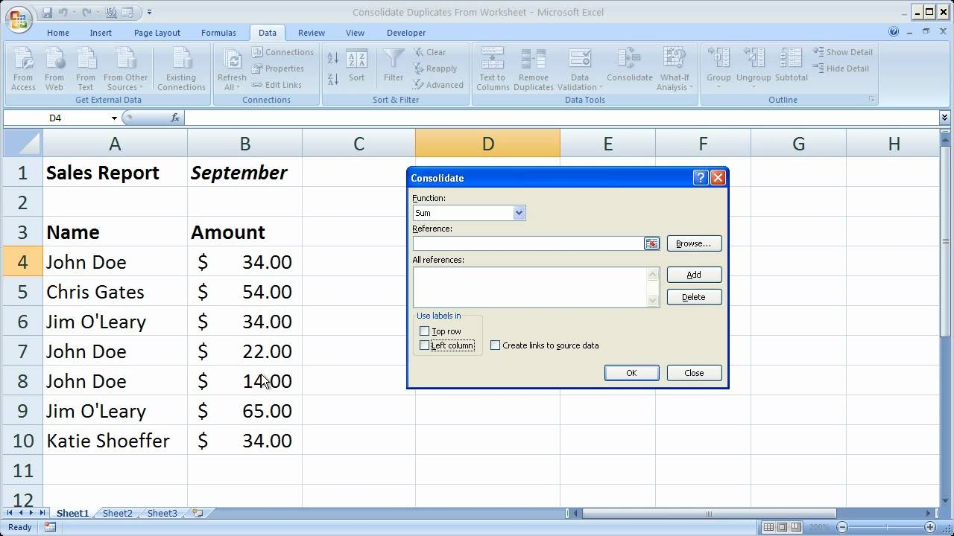954x536 pixels.
Task: Click the Add button for references
Action: pyautogui.click(x=693, y=274)
